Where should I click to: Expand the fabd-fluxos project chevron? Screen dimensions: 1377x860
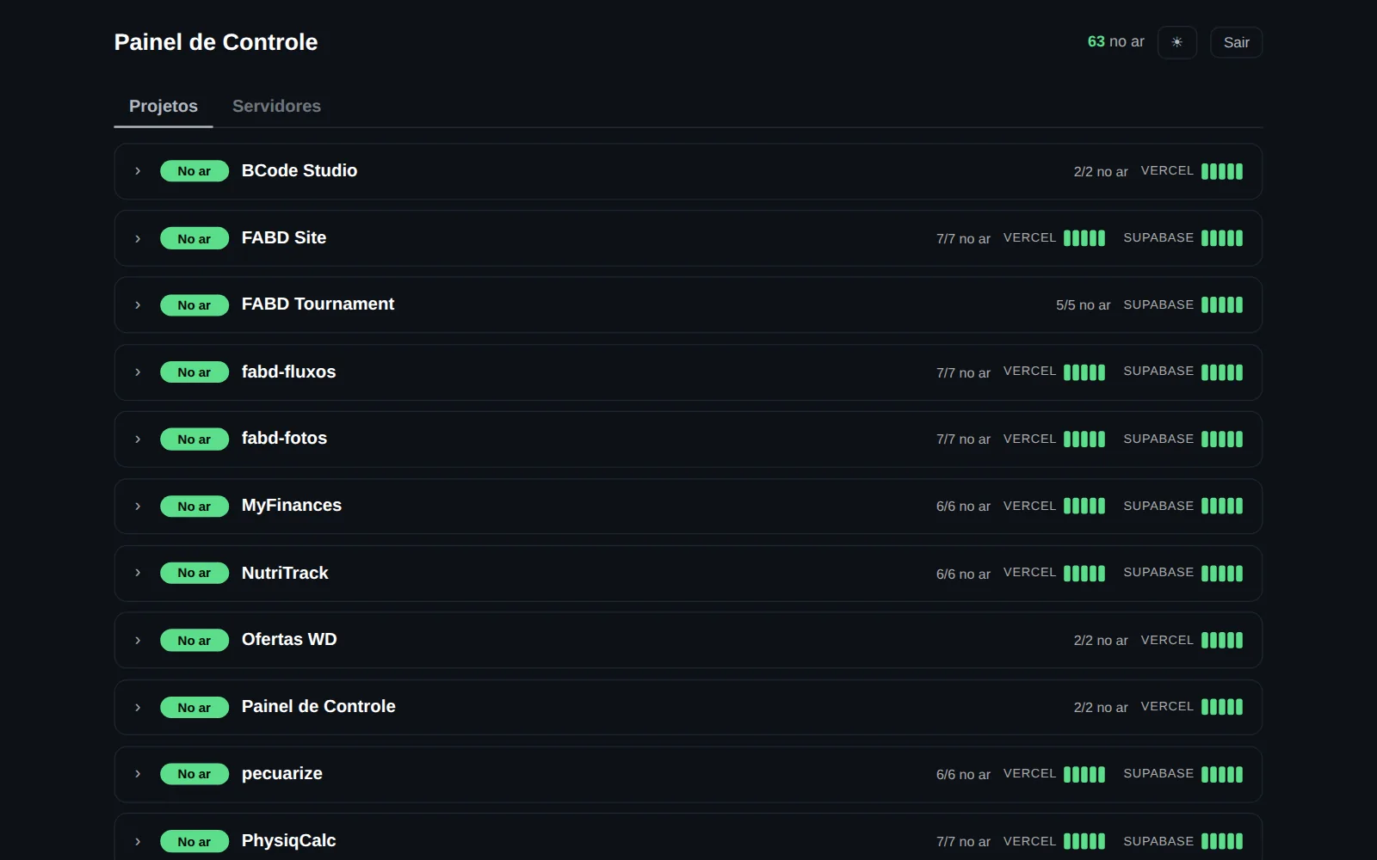tap(138, 372)
